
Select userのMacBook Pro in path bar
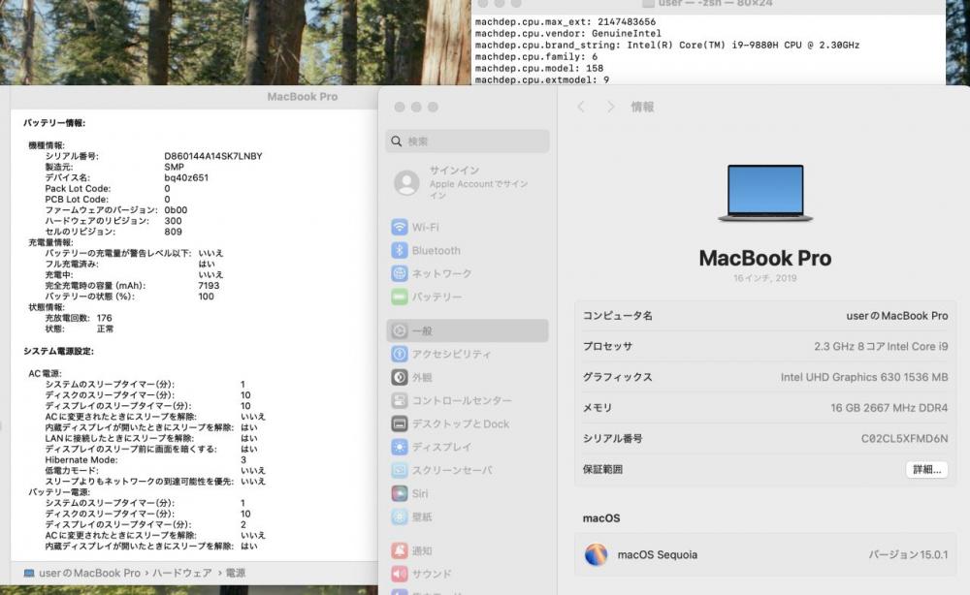tap(89, 573)
